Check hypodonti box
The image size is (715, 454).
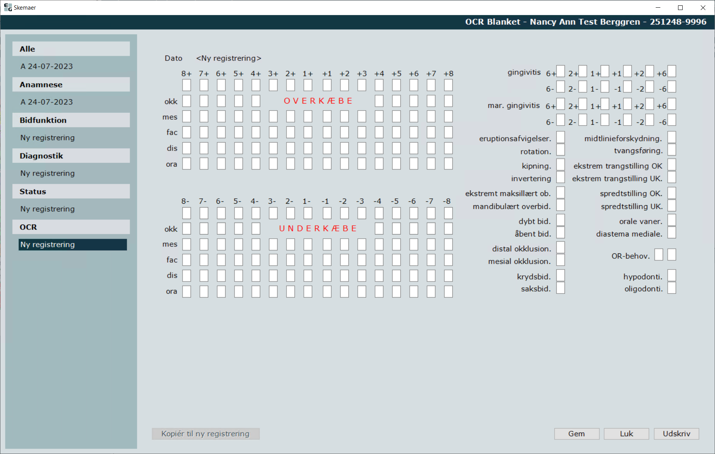pyautogui.click(x=672, y=275)
